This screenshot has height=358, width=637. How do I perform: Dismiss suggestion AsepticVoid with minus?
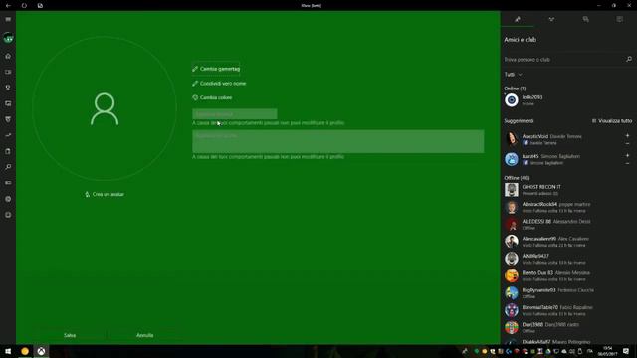pyautogui.click(x=627, y=143)
